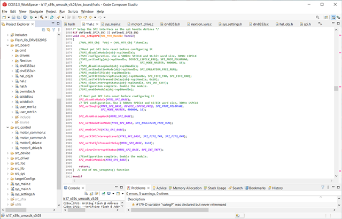Screen dimensions: 342x219
Task: Close the *hal.c editor tab
Action: [97, 24]
